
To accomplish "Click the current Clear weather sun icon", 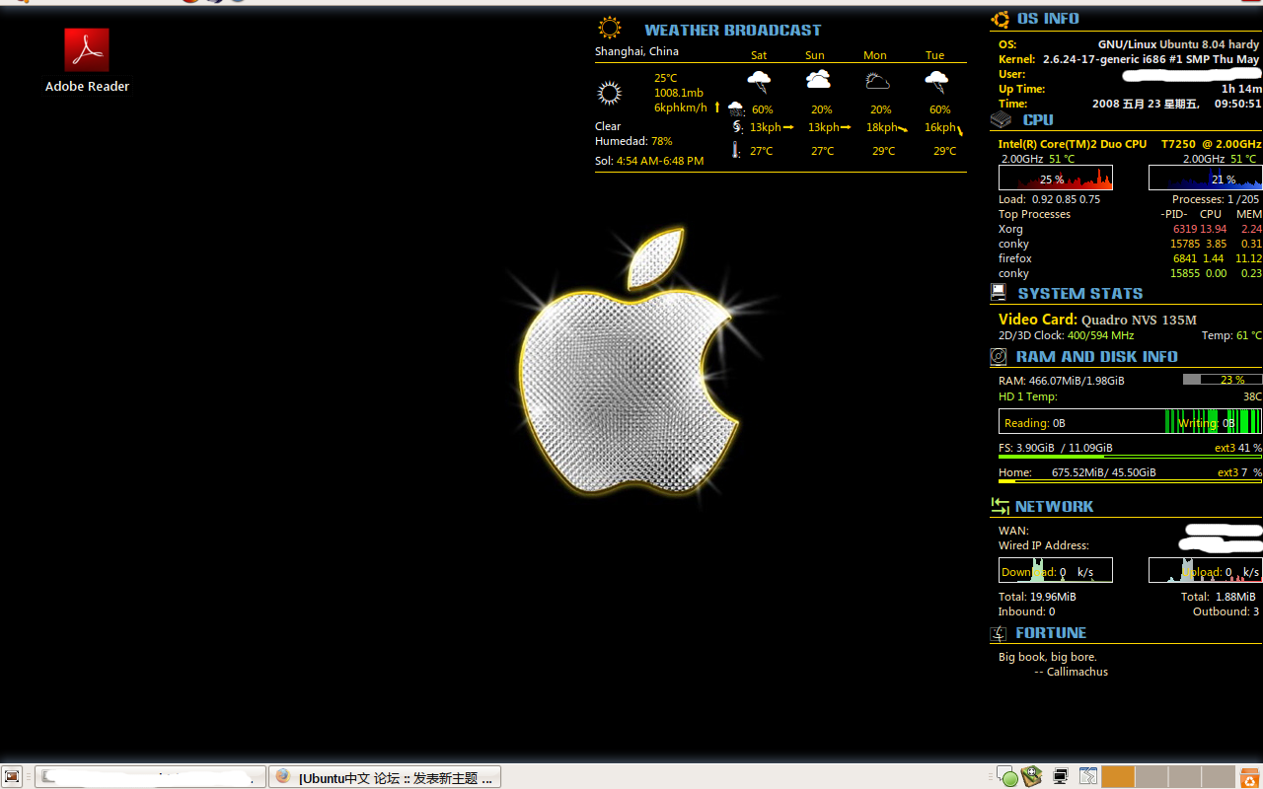I will pos(610,94).
